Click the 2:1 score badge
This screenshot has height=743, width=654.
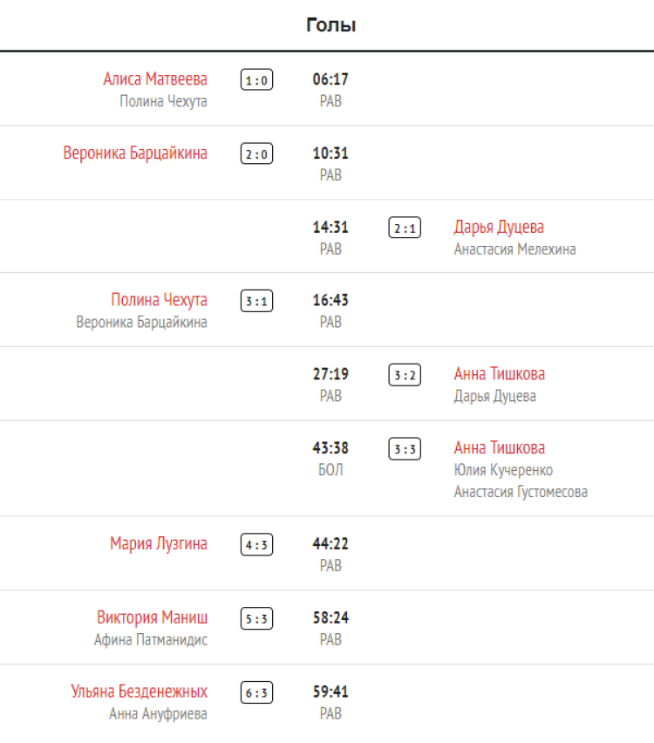pos(405,228)
